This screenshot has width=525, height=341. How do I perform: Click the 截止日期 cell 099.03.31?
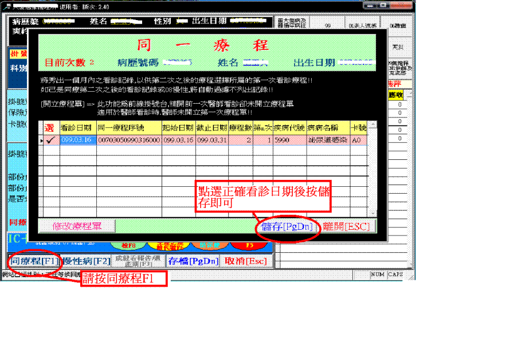[x=211, y=139]
